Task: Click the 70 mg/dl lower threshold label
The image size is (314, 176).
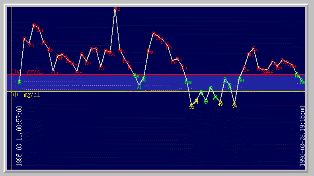Action: tap(25, 95)
